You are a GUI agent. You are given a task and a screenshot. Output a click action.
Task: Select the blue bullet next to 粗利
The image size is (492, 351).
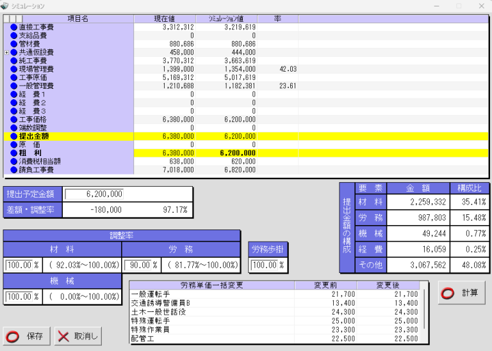click(14, 153)
